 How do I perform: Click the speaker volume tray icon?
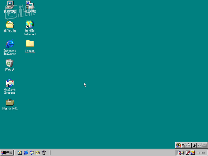point(183,153)
